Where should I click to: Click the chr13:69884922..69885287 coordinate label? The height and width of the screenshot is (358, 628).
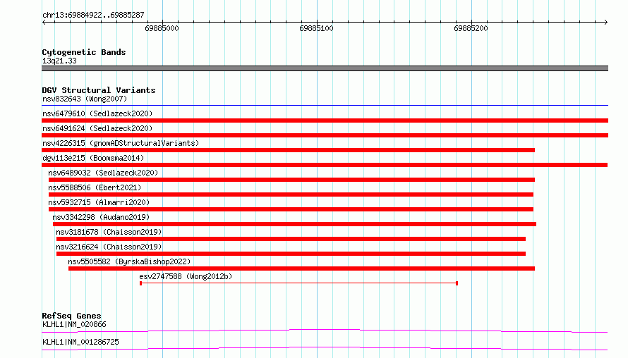(93, 15)
